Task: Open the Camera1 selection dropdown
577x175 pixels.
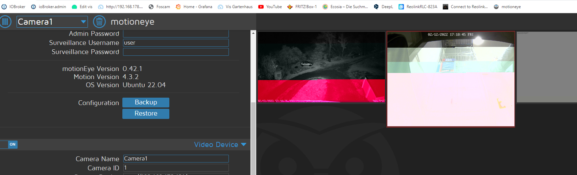Action: pyautogui.click(x=52, y=22)
